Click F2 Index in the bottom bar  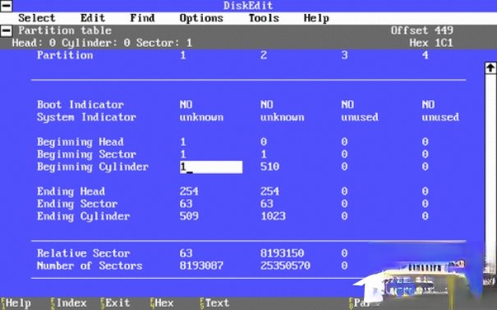click(x=69, y=303)
